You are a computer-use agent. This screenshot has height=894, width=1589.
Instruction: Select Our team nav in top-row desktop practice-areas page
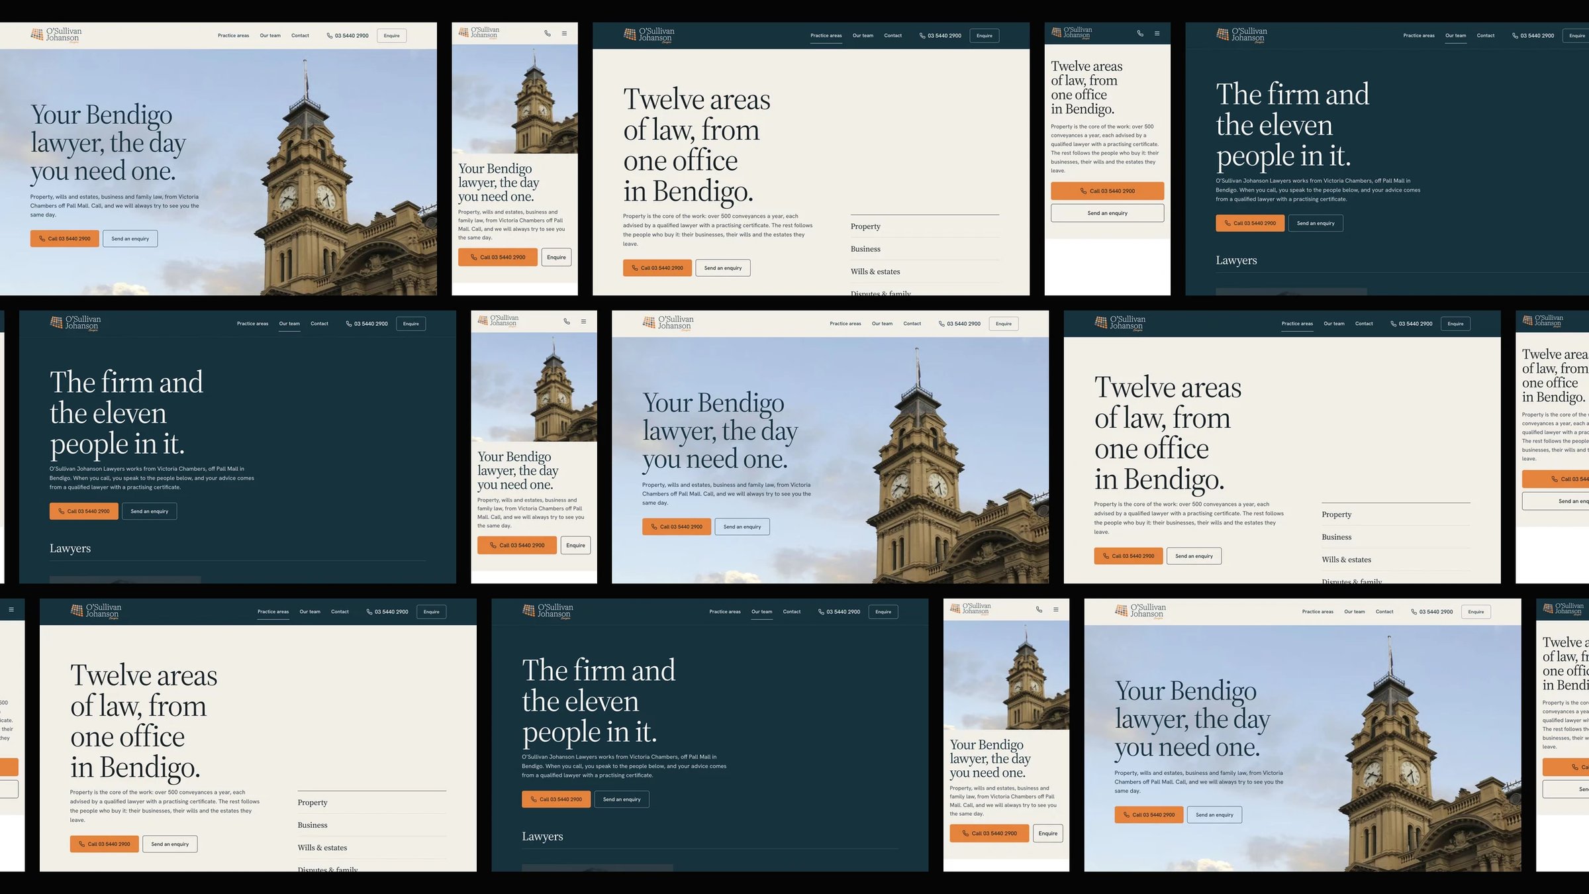[863, 36]
